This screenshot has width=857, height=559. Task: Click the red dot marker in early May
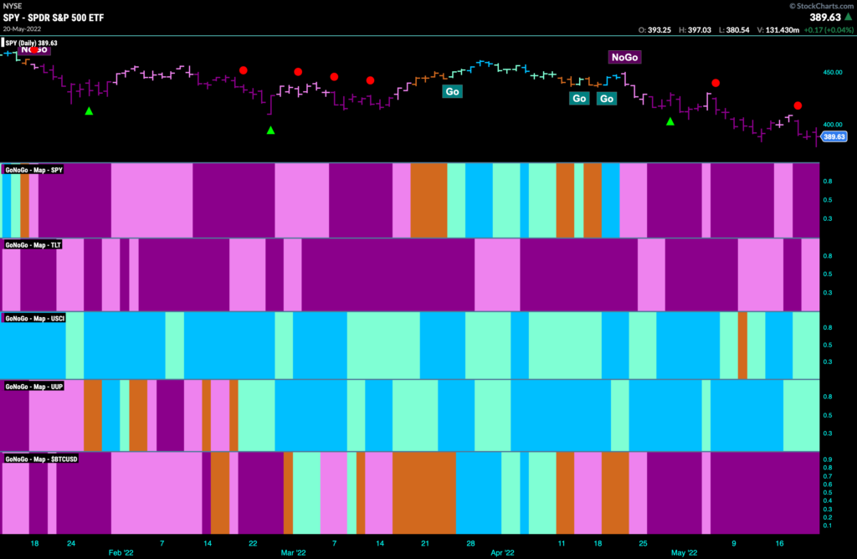tap(716, 83)
